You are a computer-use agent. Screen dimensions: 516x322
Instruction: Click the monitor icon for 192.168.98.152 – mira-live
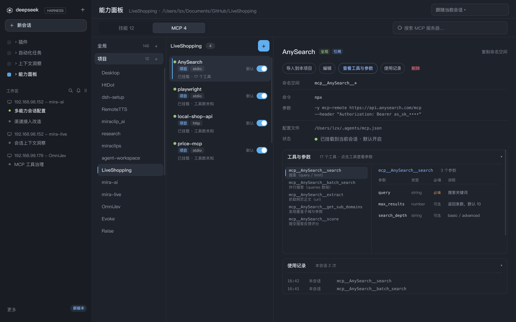10,134
